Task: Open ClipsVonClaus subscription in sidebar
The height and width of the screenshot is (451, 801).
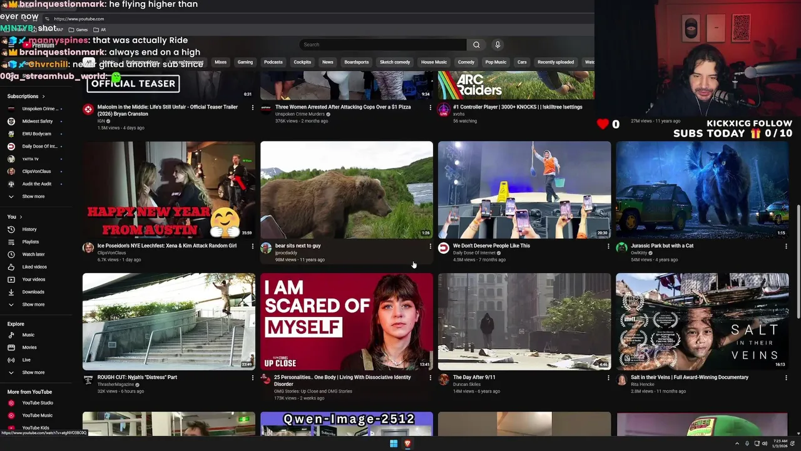Action: (37, 172)
